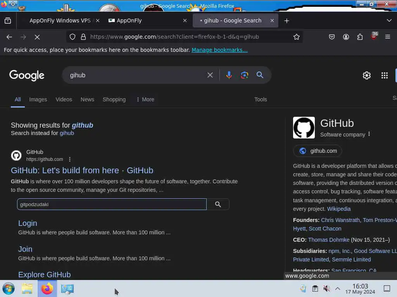This screenshot has width=397, height=297.
Task: Open the GitHub Join sitelink
Action: [x=25, y=249]
